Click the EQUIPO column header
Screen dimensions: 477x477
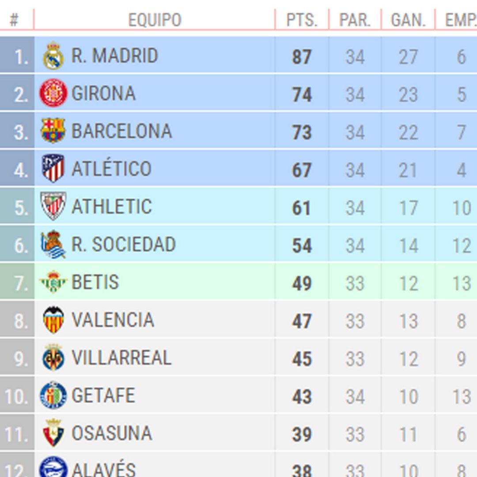pyautogui.click(x=155, y=20)
